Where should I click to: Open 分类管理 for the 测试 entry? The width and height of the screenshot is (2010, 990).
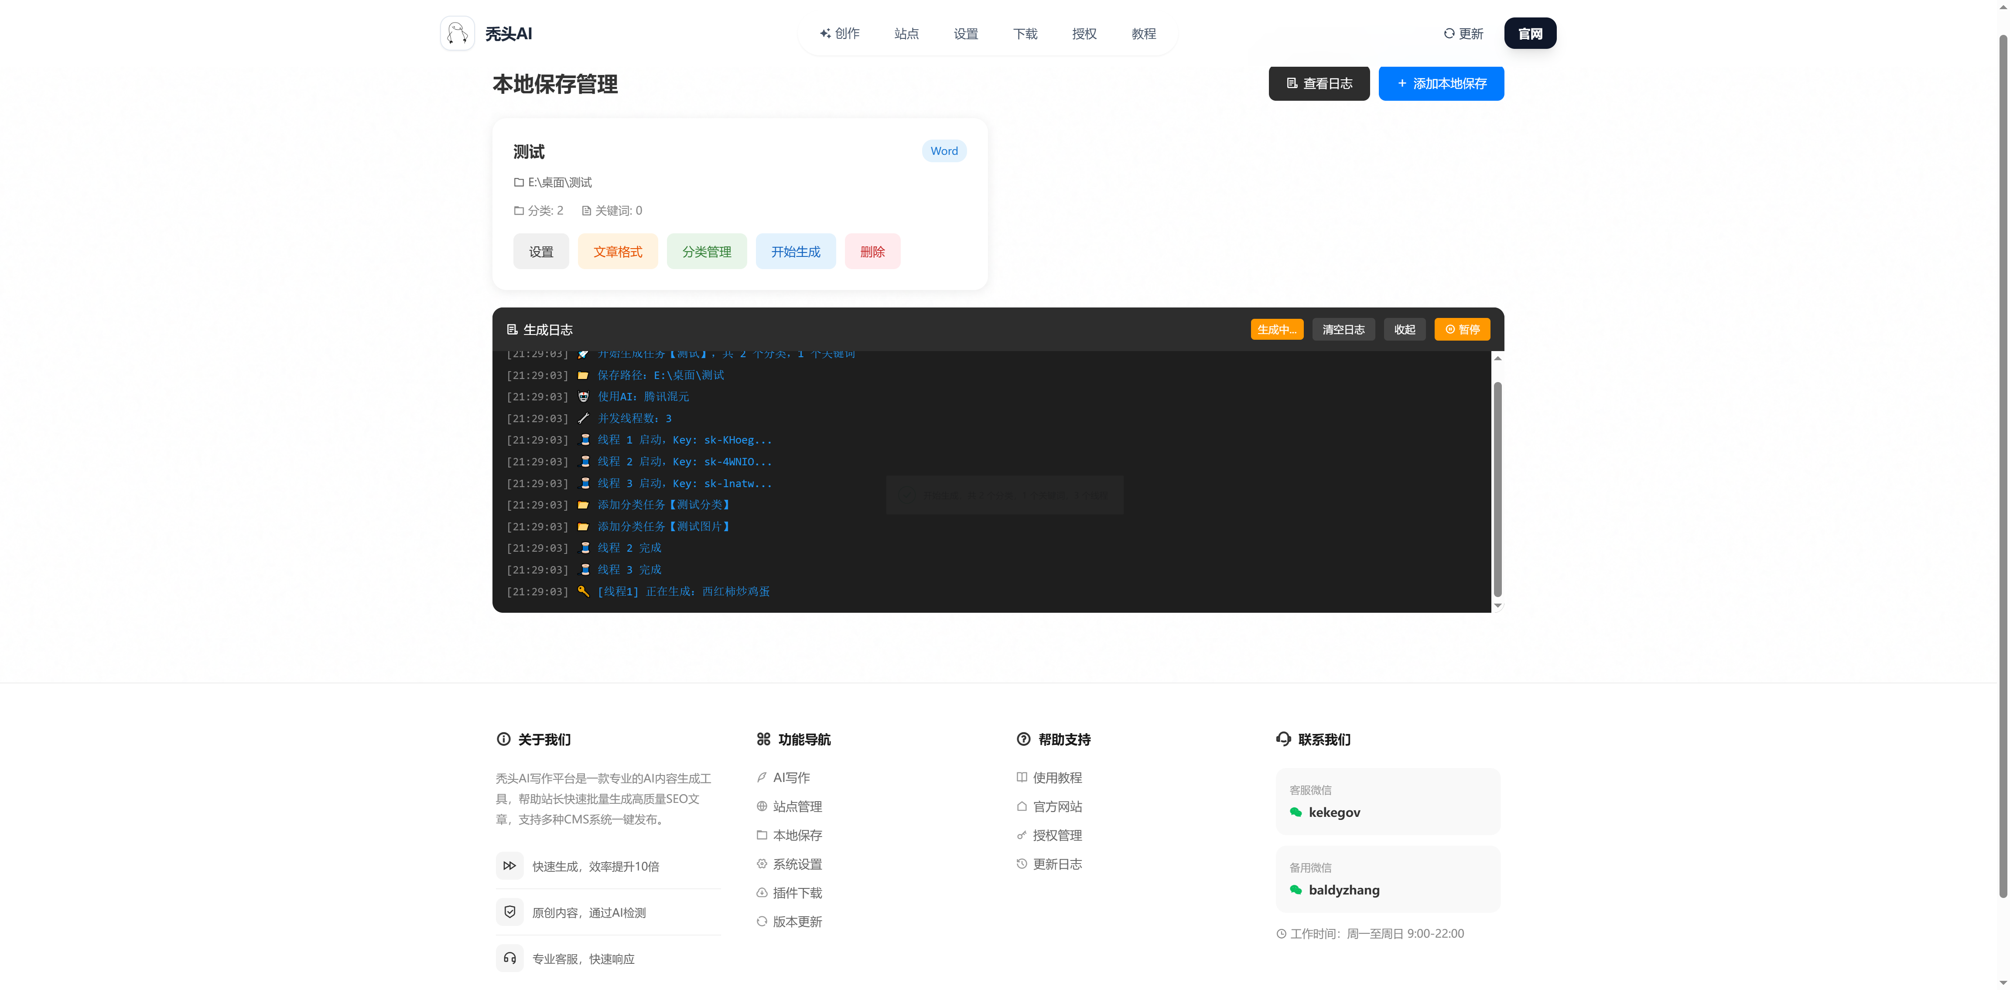[x=706, y=252]
